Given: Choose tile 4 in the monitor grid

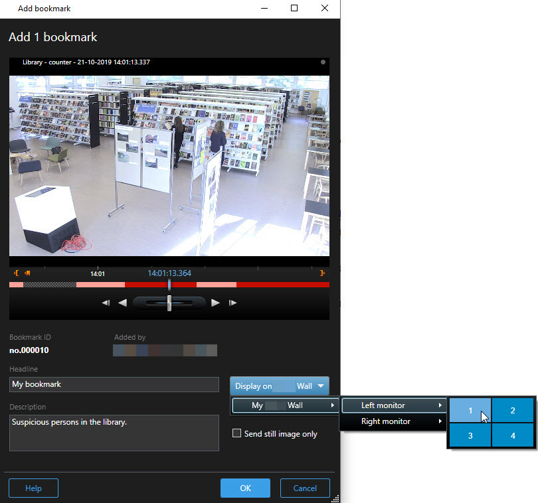Looking at the screenshot, I should pos(513,435).
